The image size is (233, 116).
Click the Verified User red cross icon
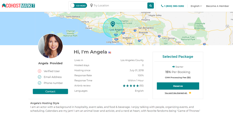[x=39, y=71]
